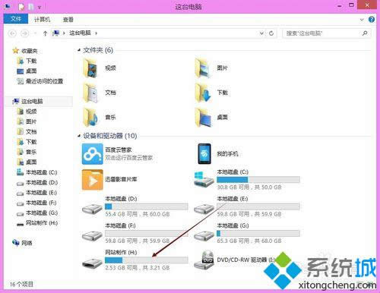The image size is (380, 293).
Task: Select 本地磁盘 (G:) in the sidebar tree
Action: pos(37,213)
